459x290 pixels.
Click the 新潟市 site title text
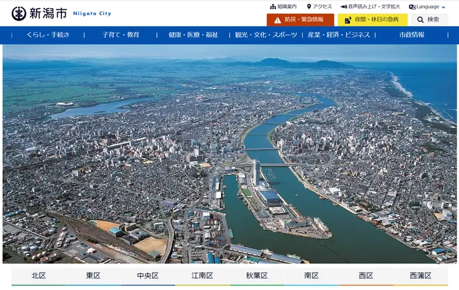pyautogui.click(x=48, y=14)
